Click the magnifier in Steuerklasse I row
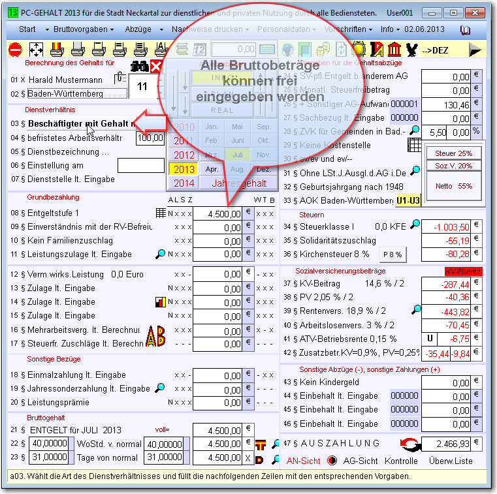Image resolution: width=497 pixels, height=494 pixels. [x=415, y=224]
